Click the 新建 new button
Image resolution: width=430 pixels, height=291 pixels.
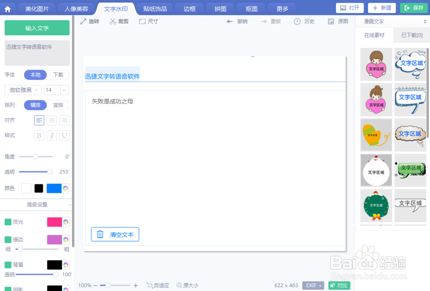click(x=382, y=8)
